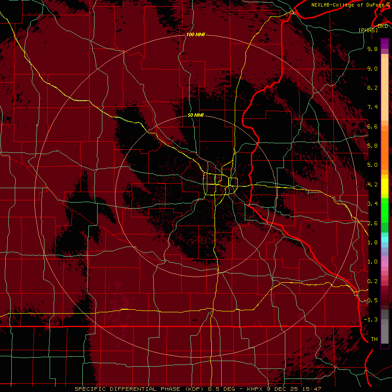Click the 9.0 value on the color scale

coord(372,68)
